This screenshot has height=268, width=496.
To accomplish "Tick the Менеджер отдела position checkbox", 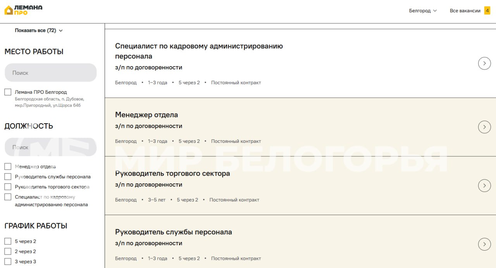I will (8, 166).
